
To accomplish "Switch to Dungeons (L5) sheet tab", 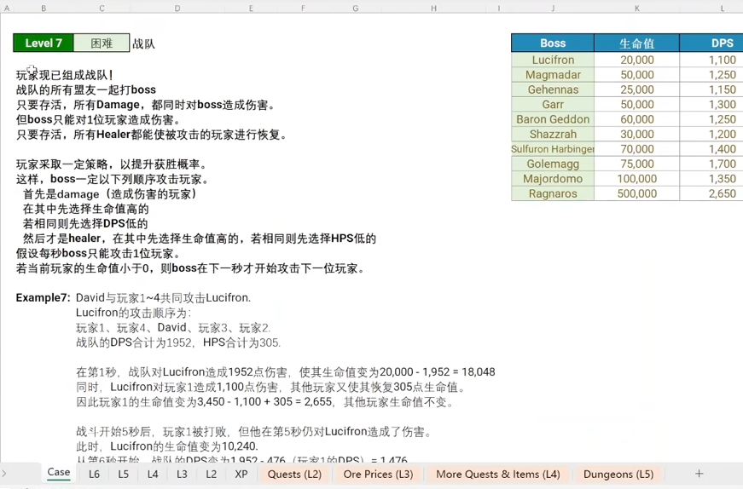I will coord(618,474).
